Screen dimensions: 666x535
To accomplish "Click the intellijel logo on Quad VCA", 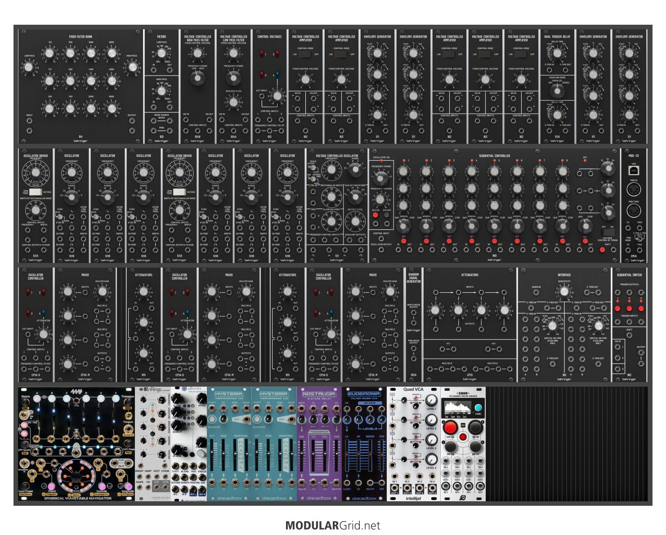I will (413, 498).
